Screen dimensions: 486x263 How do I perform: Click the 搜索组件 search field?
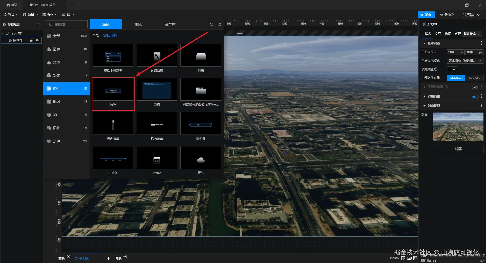(x=66, y=24)
